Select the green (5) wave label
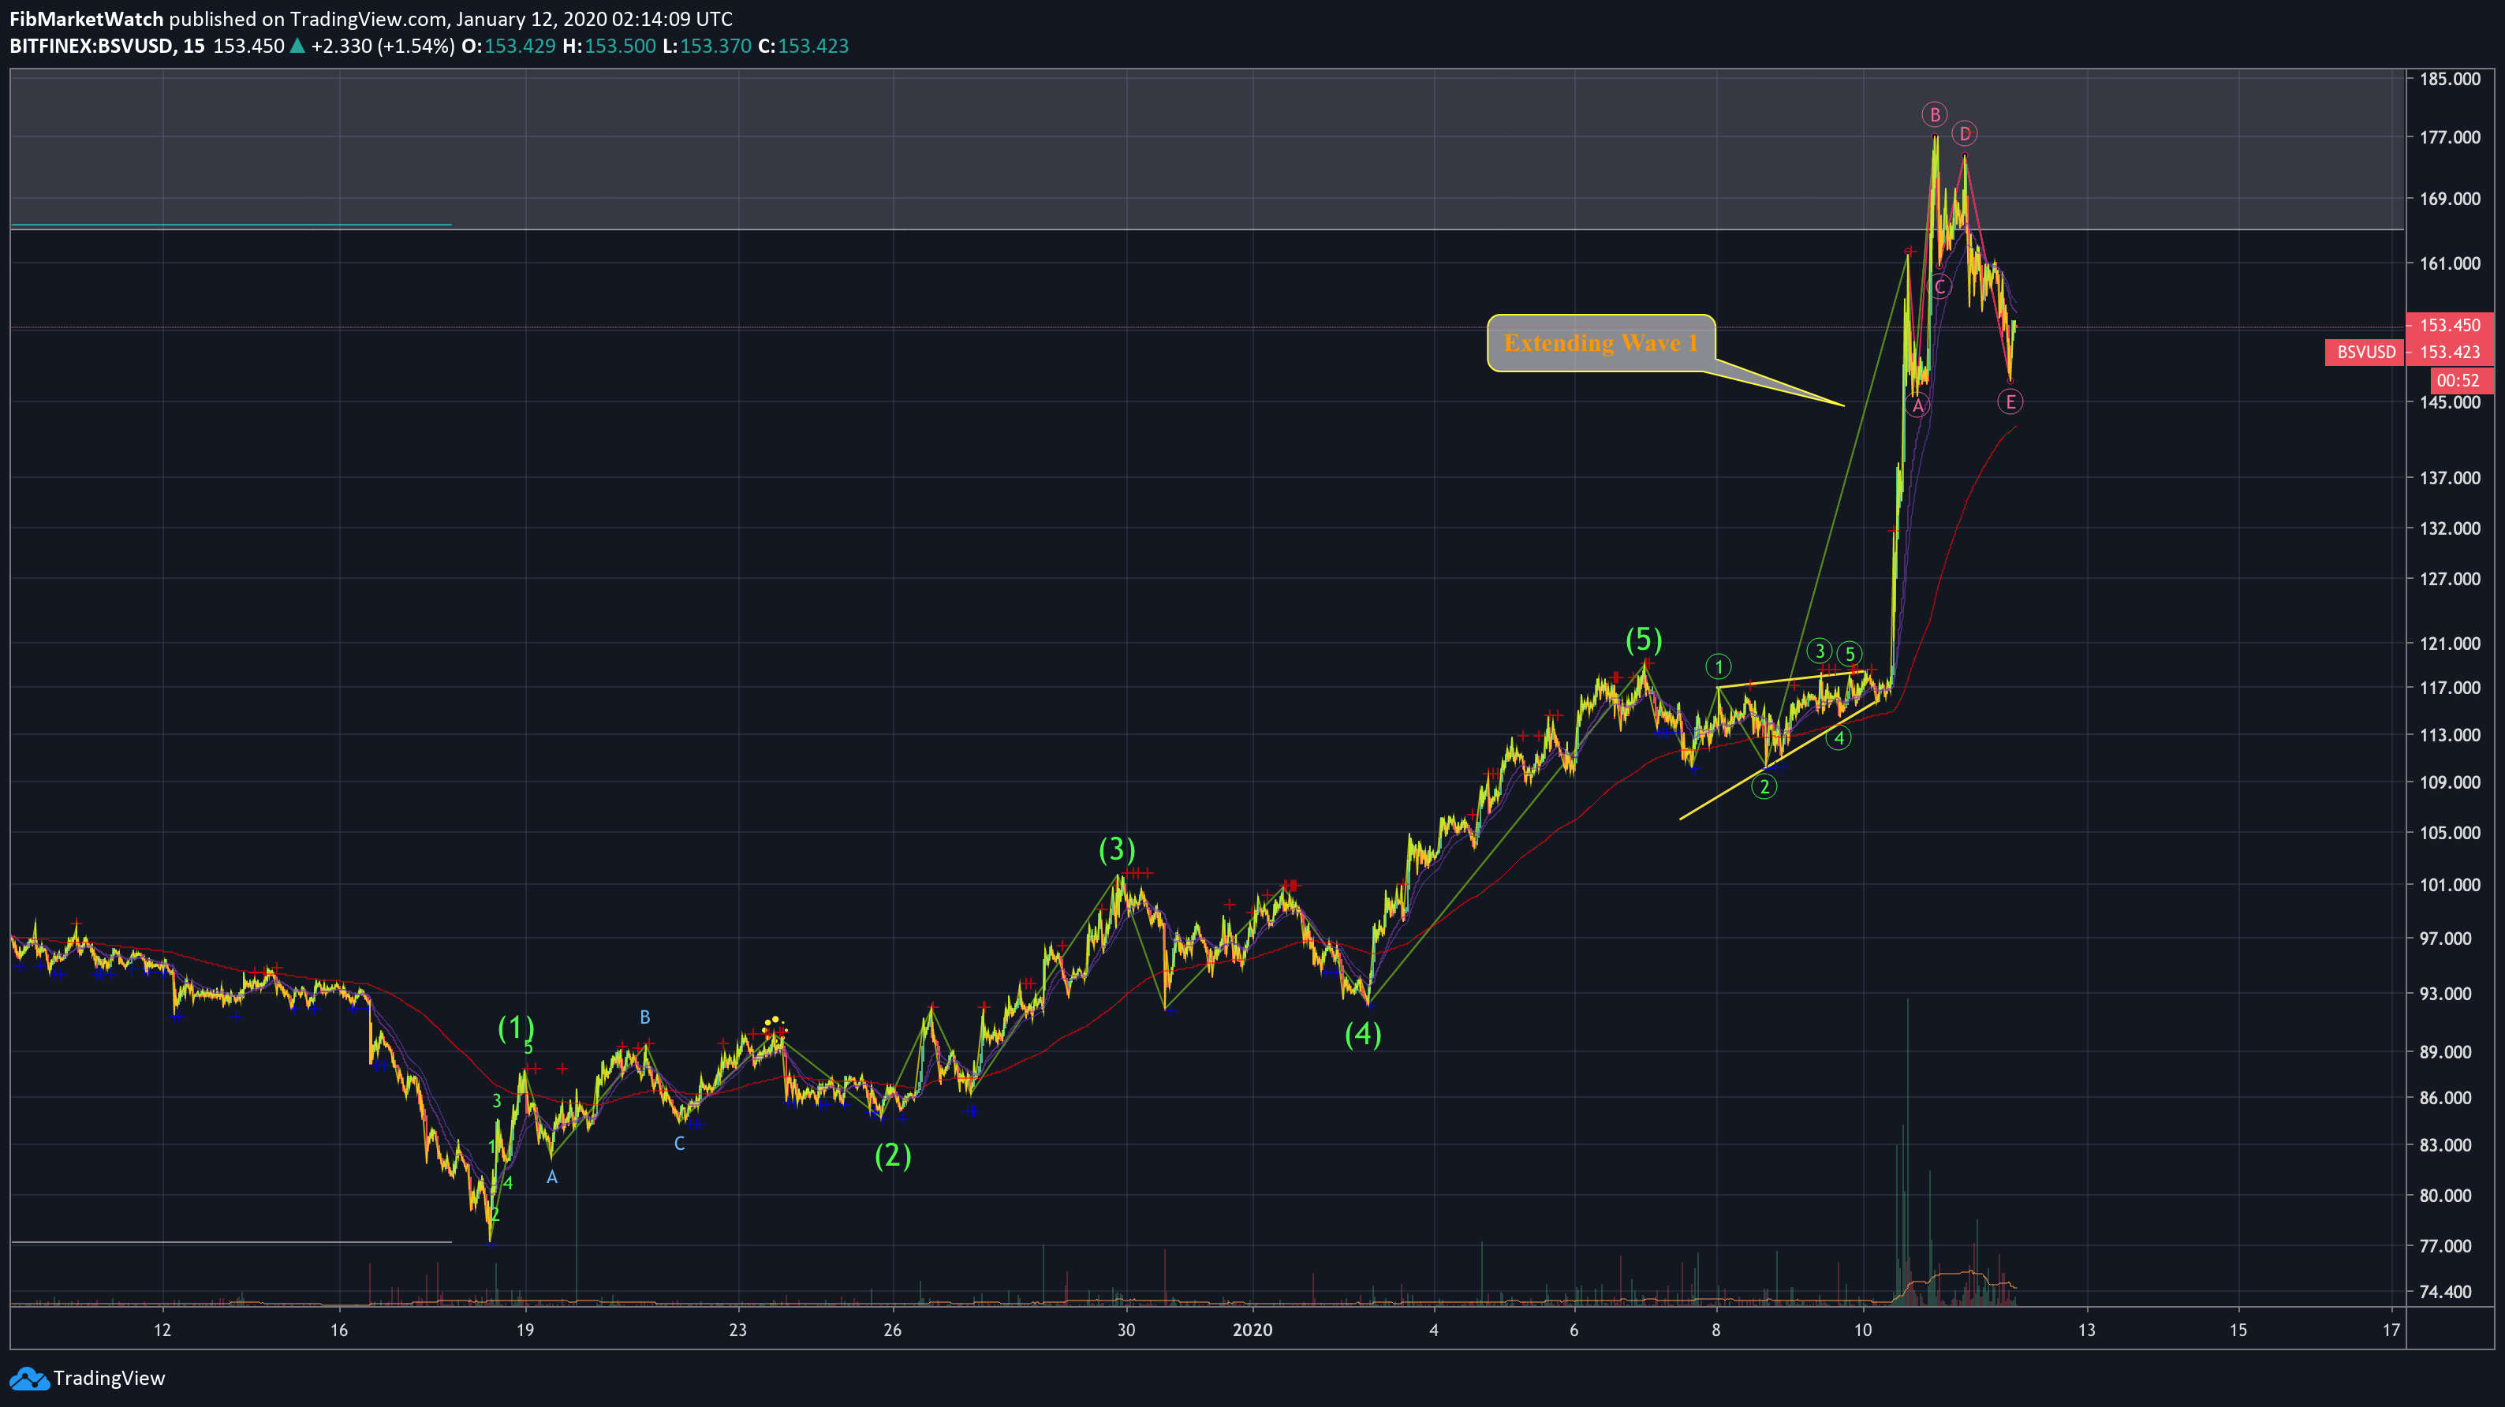 pos(1644,639)
